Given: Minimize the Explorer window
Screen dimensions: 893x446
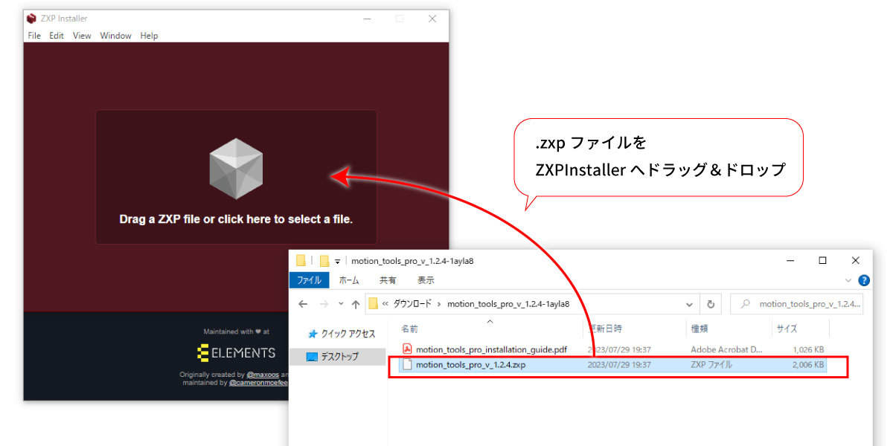Looking at the screenshot, I should coord(789,260).
